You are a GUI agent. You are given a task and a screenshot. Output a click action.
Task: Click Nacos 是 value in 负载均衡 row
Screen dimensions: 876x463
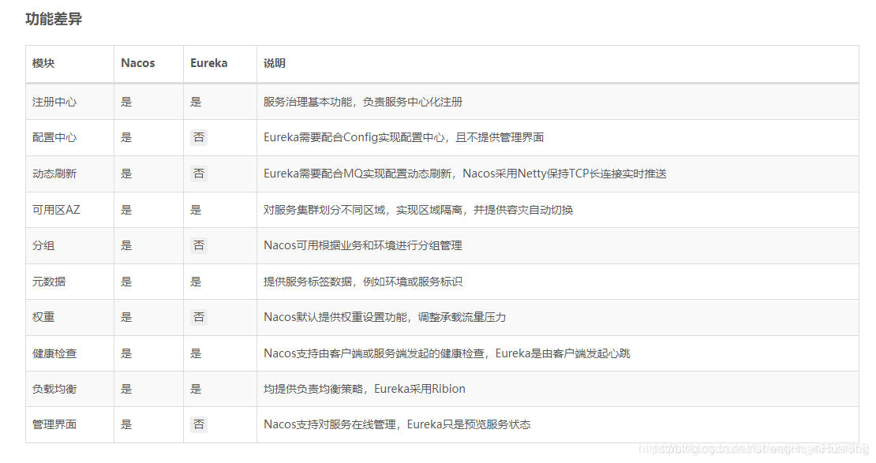point(126,389)
